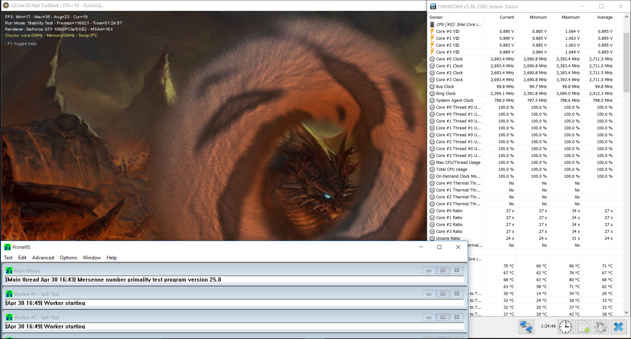Viewport: 631px width, 339px height.
Task: Open the Prime95 Help menu
Action: [x=111, y=258]
